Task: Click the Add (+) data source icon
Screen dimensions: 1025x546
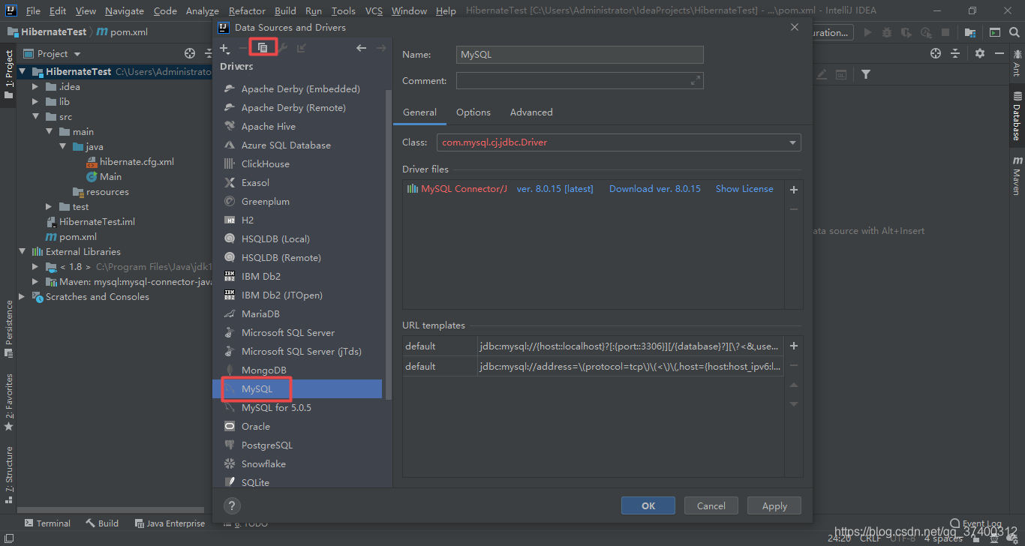Action: (x=224, y=48)
